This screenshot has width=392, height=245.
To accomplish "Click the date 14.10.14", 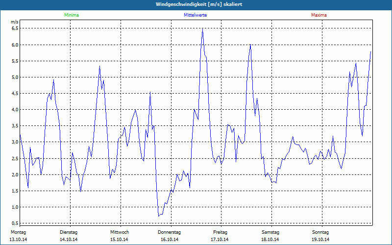I will (x=69, y=240).
